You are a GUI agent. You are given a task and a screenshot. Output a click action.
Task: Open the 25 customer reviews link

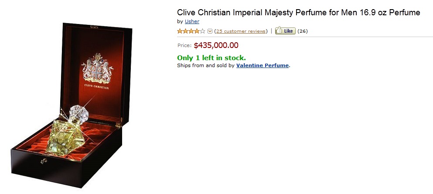tap(241, 31)
